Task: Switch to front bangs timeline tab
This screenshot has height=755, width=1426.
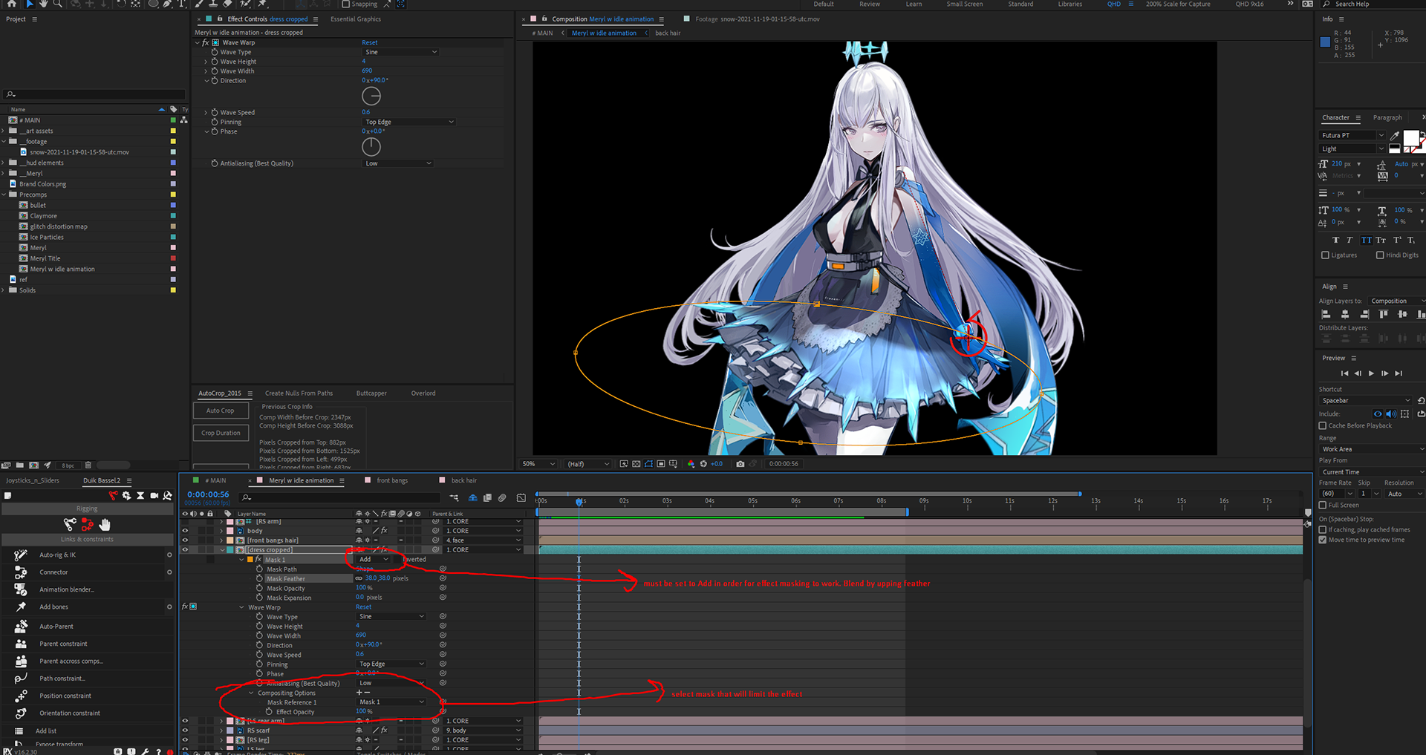Action: tap(391, 480)
